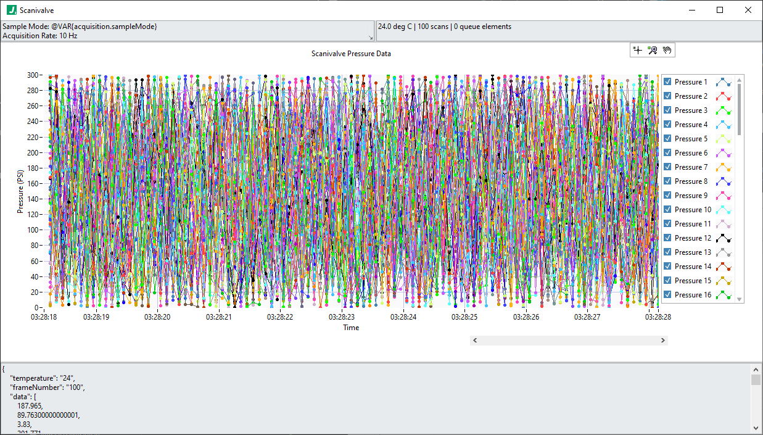Hide the Pressure 7 plot
Screen dimensions: 763x435
(667, 167)
